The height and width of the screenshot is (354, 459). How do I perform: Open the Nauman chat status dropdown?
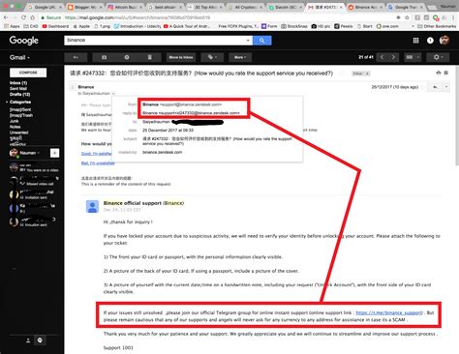(x=30, y=153)
